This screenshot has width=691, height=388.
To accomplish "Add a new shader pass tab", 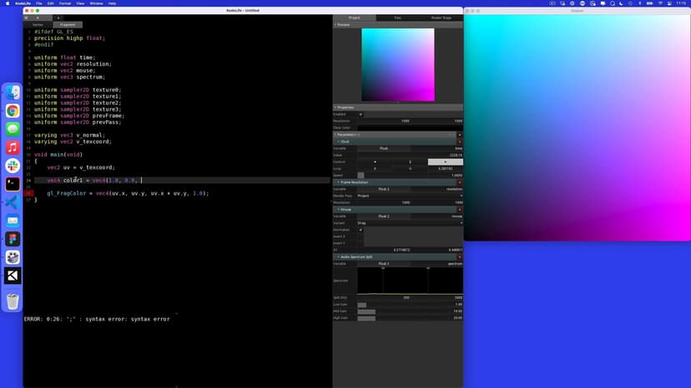I will (x=58, y=17).
